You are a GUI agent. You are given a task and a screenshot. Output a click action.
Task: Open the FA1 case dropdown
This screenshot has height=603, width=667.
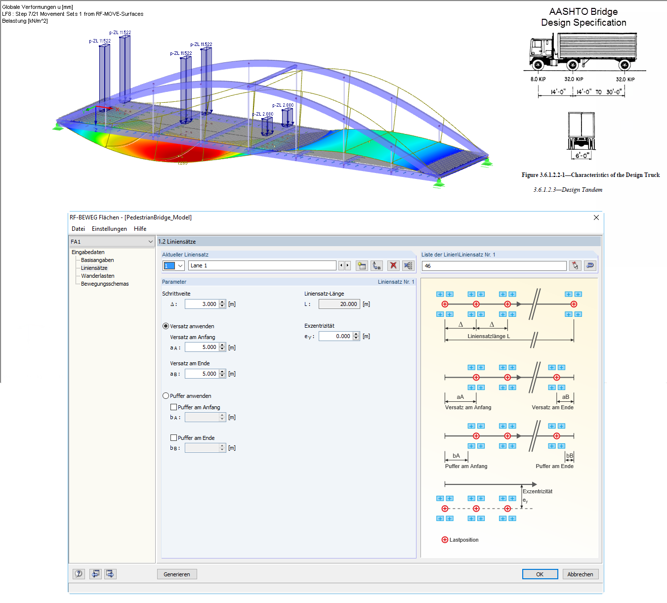point(151,242)
